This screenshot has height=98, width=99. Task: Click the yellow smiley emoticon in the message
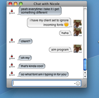point(66,24)
